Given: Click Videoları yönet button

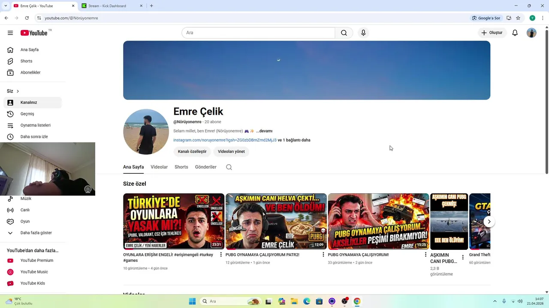Looking at the screenshot, I should [x=231, y=151].
